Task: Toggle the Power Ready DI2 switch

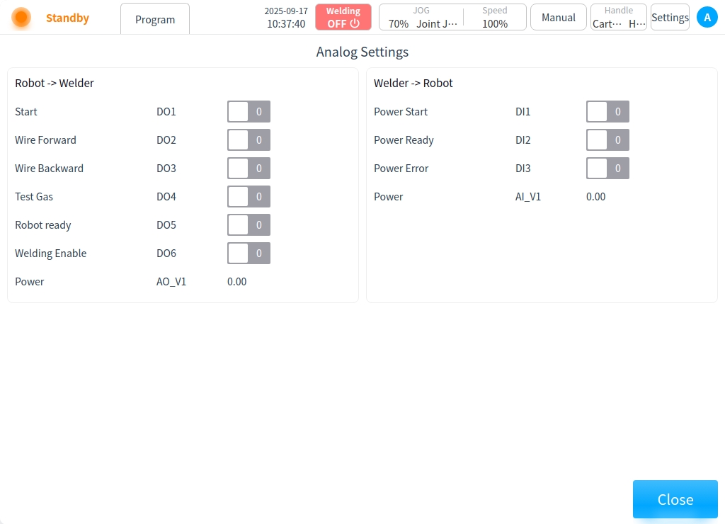Action: (607, 140)
